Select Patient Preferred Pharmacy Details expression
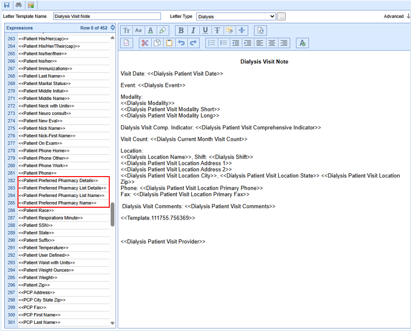The width and height of the screenshot is (411, 331). point(58,180)
